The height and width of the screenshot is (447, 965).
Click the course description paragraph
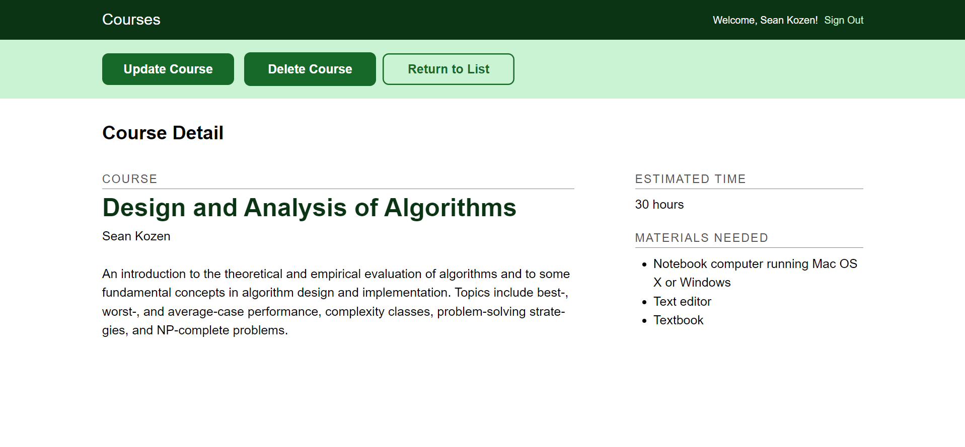pos(336,302)
